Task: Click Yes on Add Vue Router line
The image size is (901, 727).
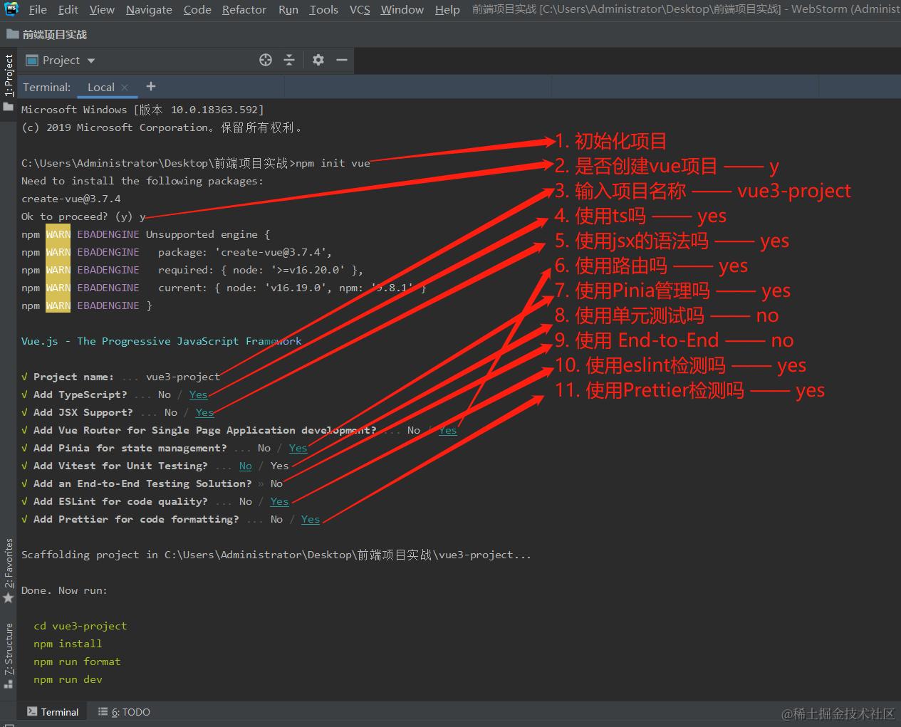Action: pyautogui.click(x=448, y=430)
